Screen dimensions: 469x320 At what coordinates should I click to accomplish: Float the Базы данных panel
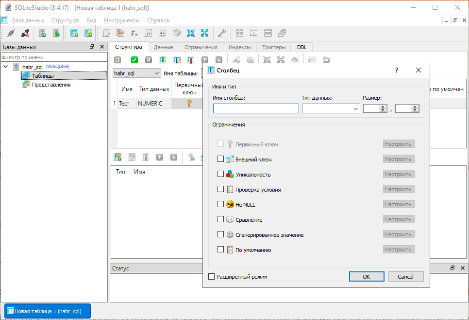pyautogui.click(x=92, y=47)
